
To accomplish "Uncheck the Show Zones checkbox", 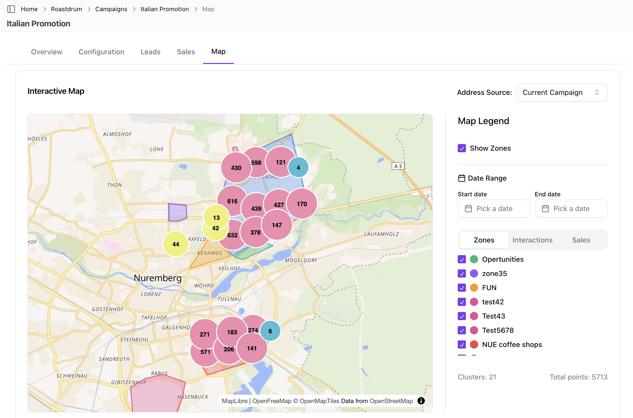I will [x=462, y=148].
